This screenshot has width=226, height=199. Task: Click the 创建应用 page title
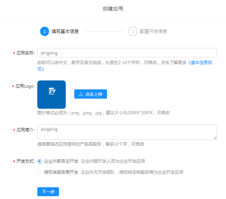click(113, 9)
